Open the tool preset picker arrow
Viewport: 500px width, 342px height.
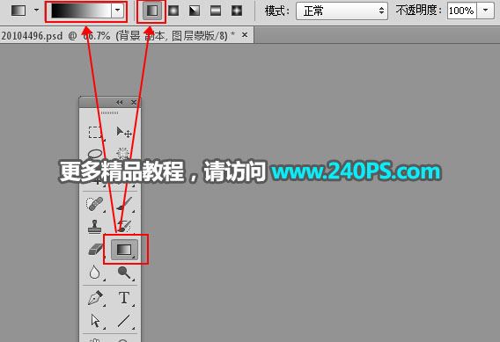pos(36,11)
